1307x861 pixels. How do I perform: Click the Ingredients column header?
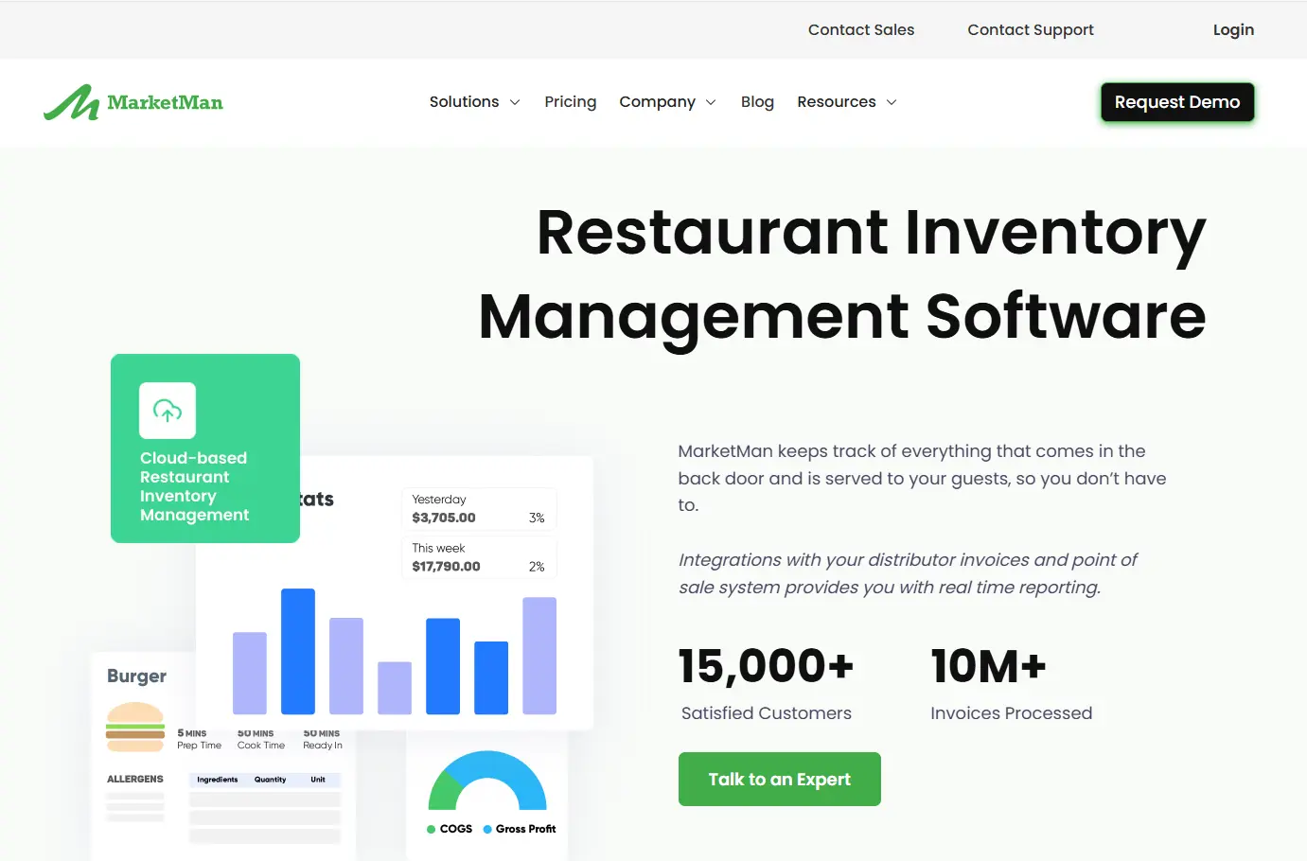[218, 780]
